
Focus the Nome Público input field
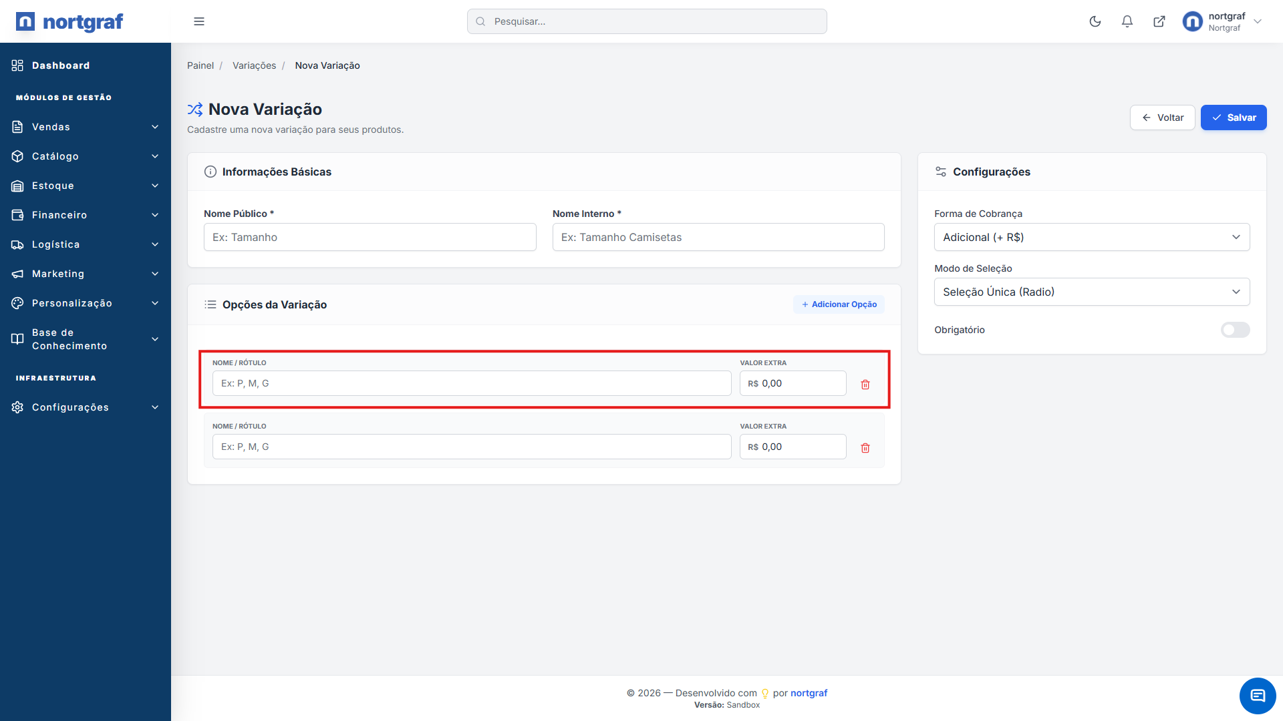click(370, 237)
